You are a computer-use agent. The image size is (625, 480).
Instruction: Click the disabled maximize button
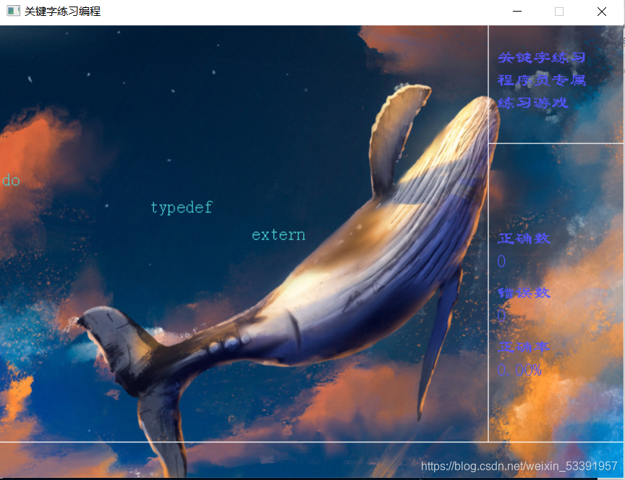click(x=559, y=12)
